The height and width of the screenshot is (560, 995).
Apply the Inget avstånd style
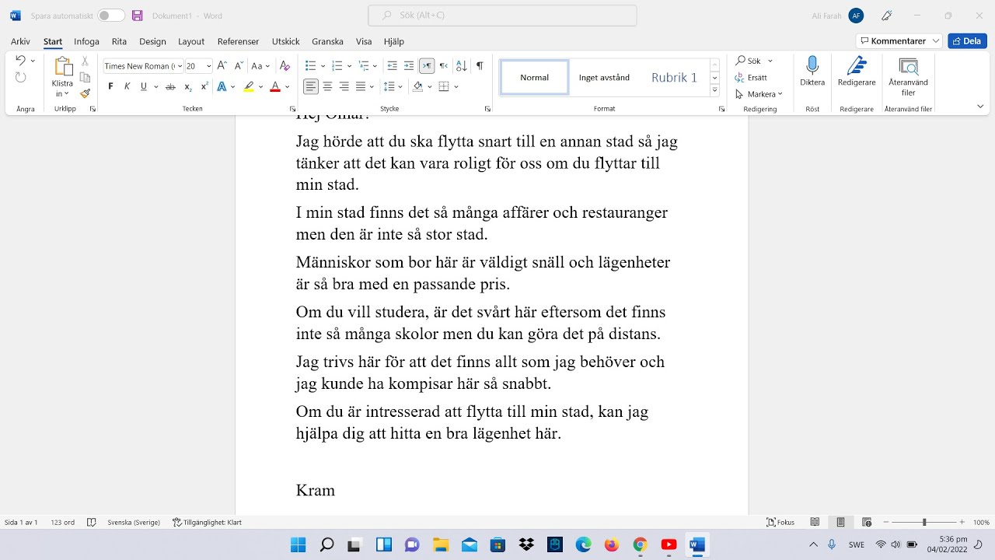(x=604, y=78)
